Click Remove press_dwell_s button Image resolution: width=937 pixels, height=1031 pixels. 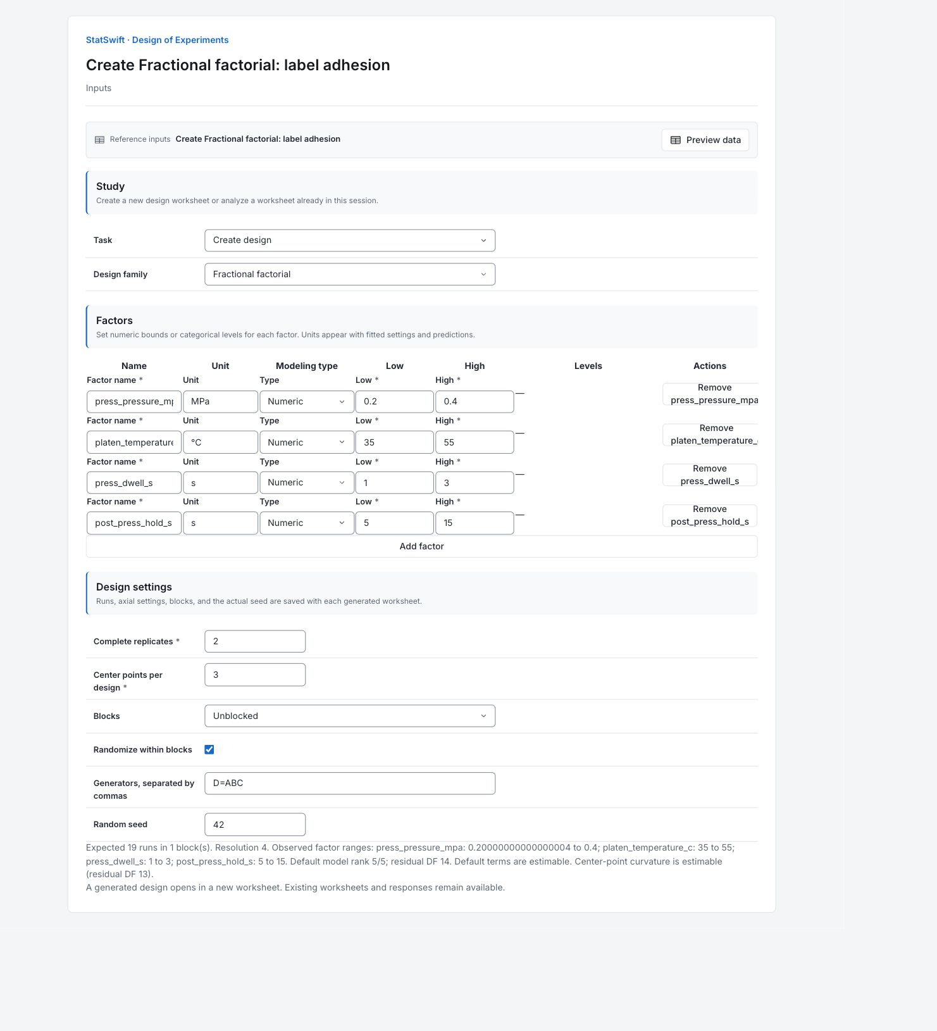tap(710, 475)
